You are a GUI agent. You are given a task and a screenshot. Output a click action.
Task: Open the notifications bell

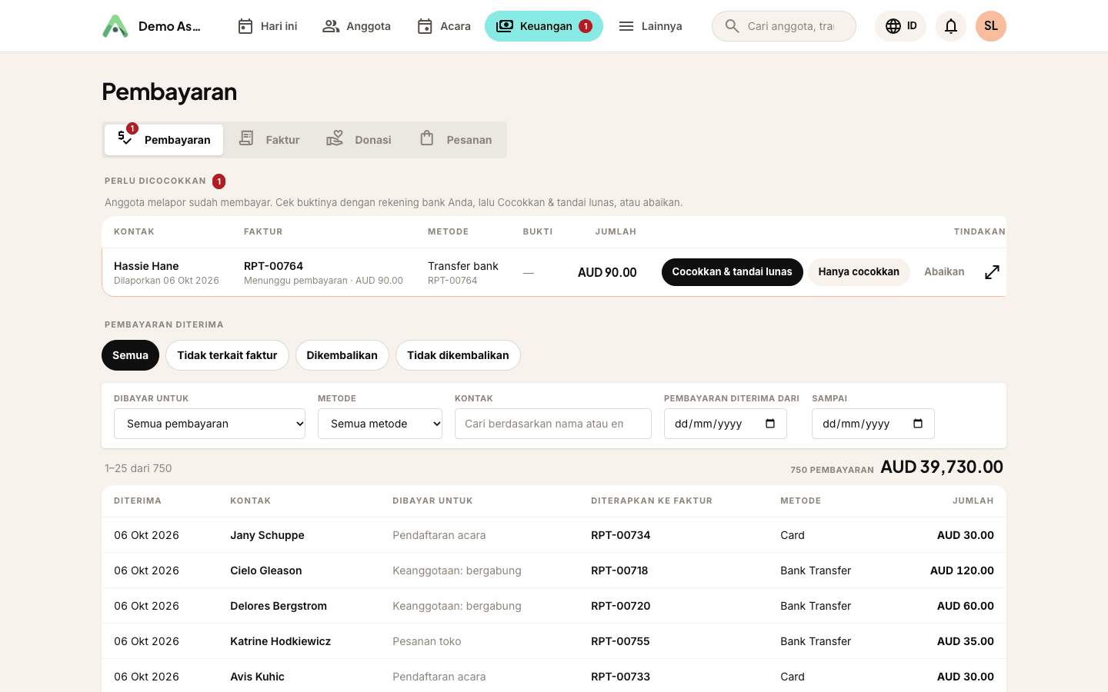[951, 26]
